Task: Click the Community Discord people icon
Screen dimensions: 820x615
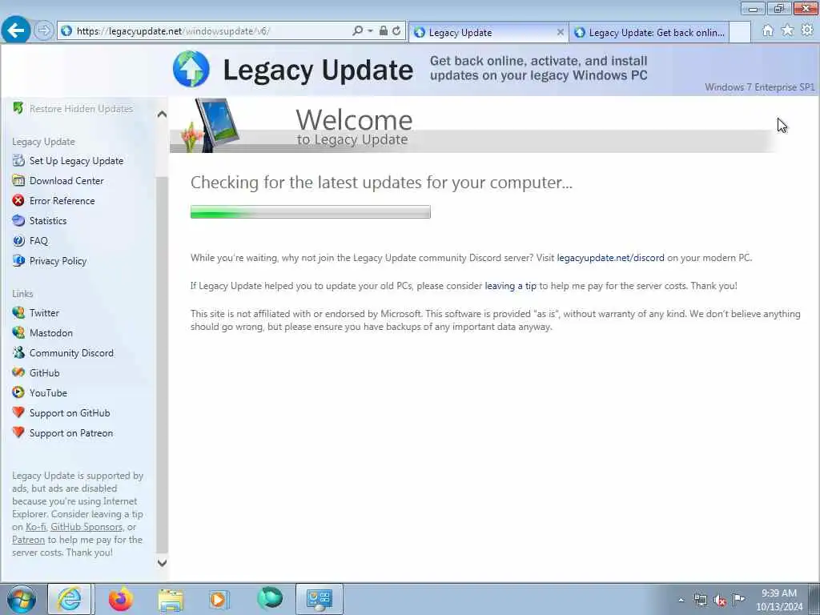Action: (x=18, y=352)
